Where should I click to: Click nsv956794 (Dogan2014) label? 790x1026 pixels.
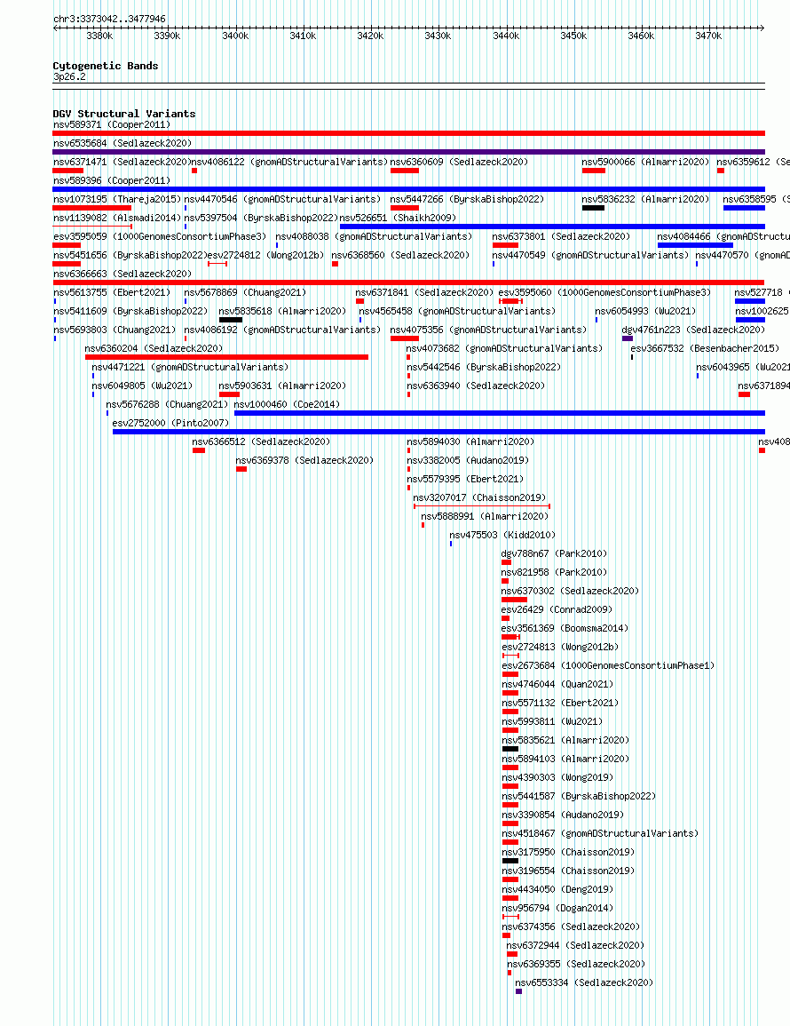557,908
